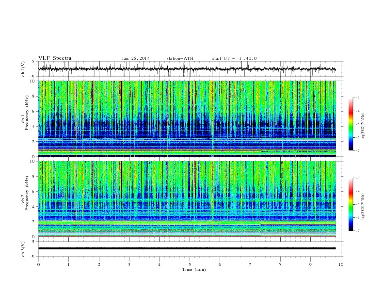Click the ch.2 PSD color bar
This screenshot has height=297, width=384.
pos(351,204)
